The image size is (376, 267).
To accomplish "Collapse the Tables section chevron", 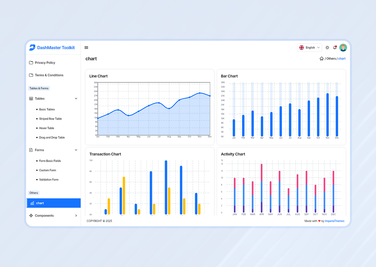I will pos(76,99).
